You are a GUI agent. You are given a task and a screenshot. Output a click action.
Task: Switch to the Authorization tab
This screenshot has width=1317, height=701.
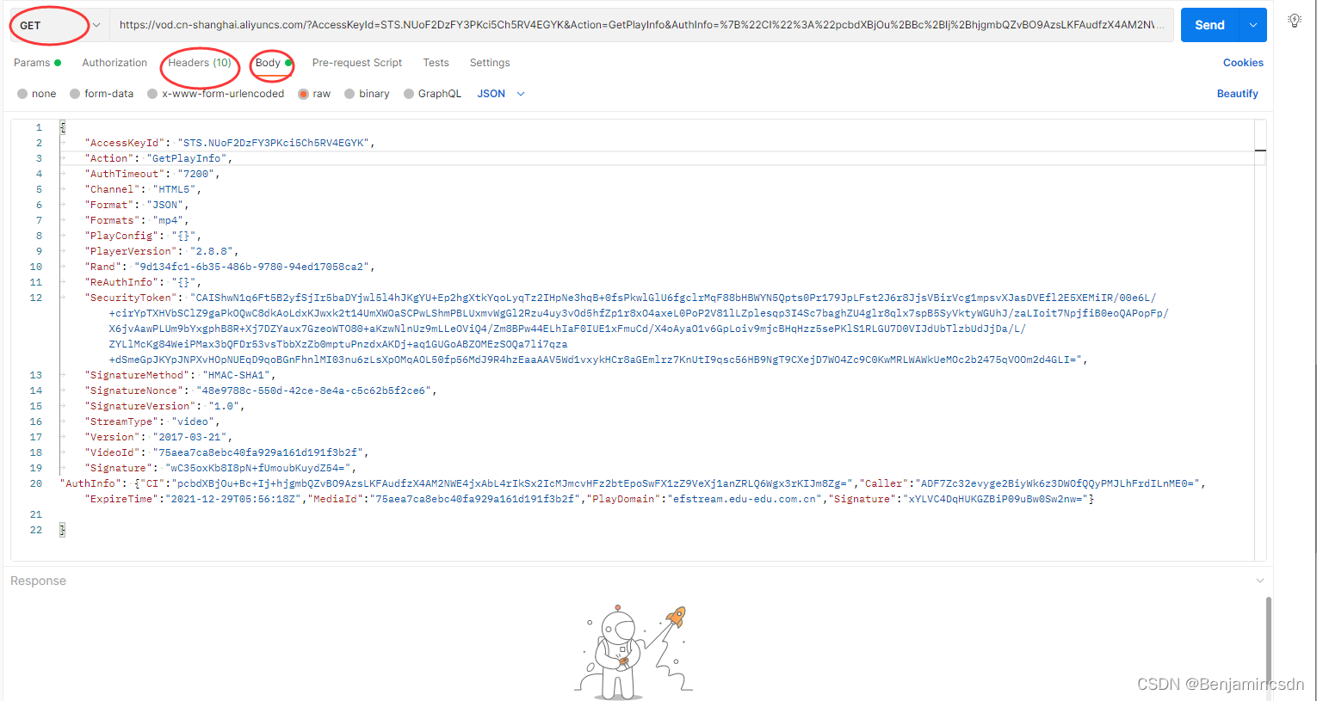coord(114,62)
